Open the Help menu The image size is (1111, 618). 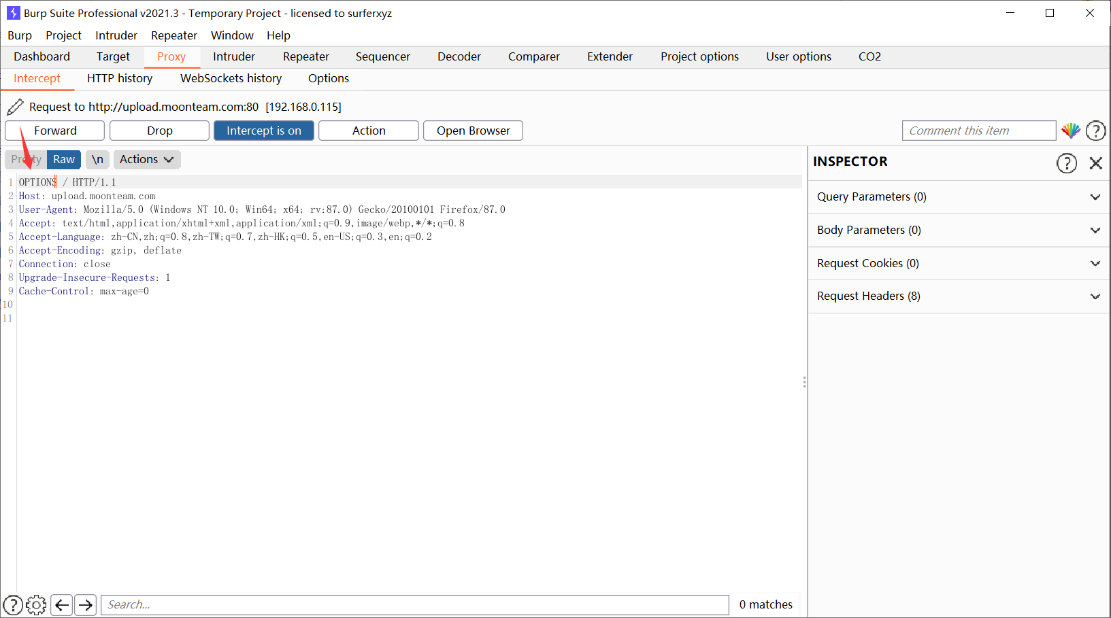tap(278, 35)
